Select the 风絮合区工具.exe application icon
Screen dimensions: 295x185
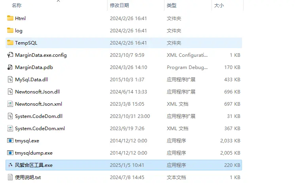click(10, 165)
